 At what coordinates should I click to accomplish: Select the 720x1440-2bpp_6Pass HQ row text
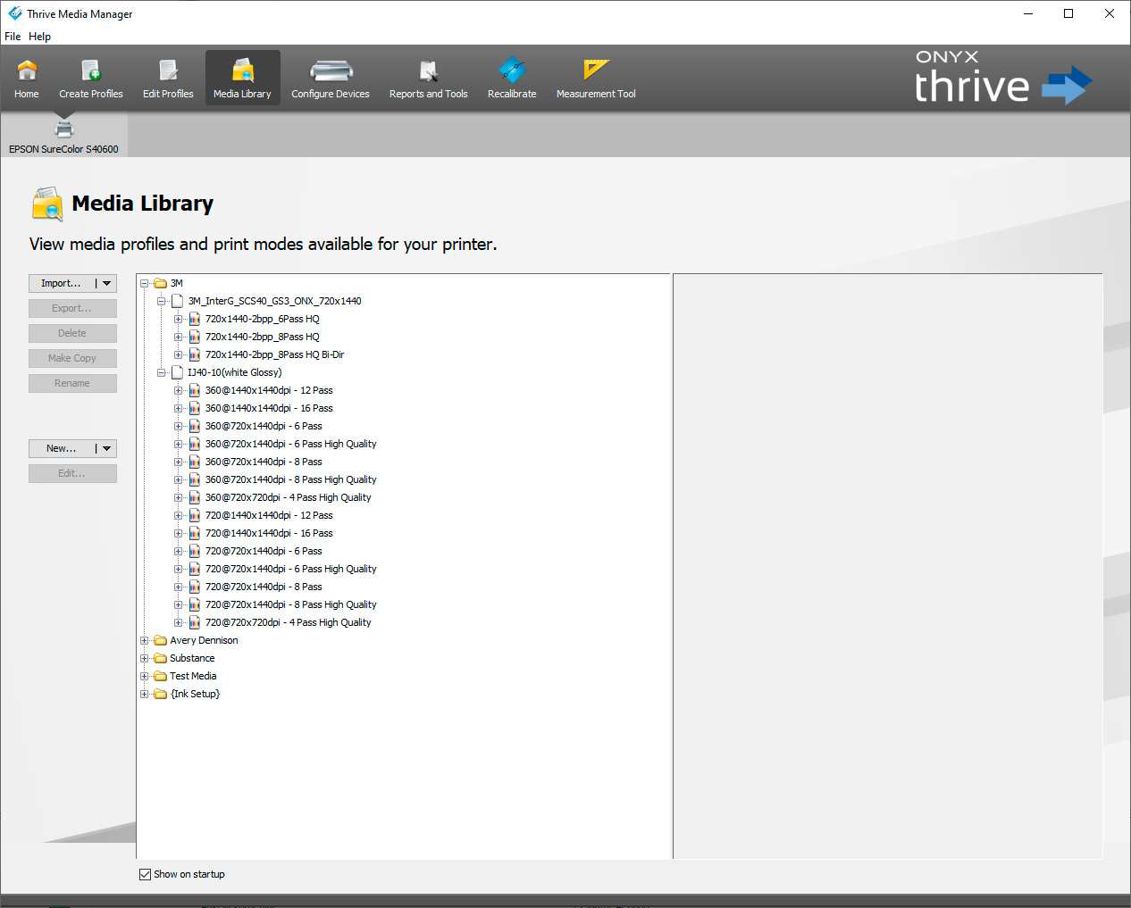(x=262, y=319)
